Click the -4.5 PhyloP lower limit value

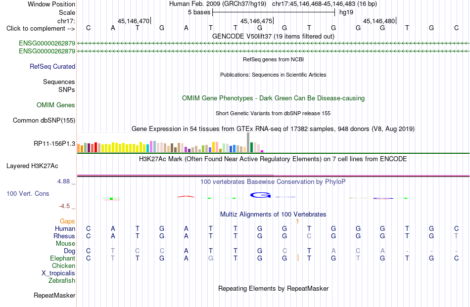tap(64, 206)
